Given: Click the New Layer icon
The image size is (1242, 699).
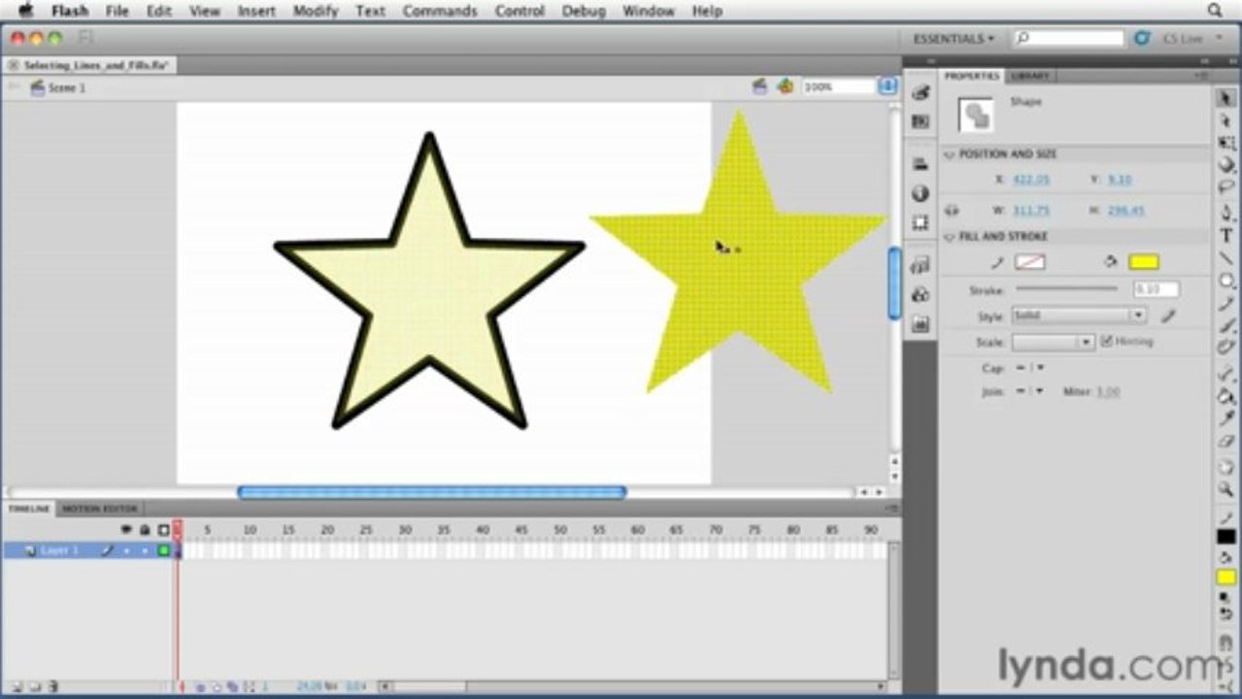Looking at the screenshot, I should click(x=17, y=686).
